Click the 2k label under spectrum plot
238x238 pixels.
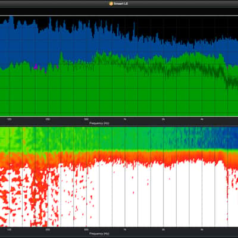[x=163, y=120]
